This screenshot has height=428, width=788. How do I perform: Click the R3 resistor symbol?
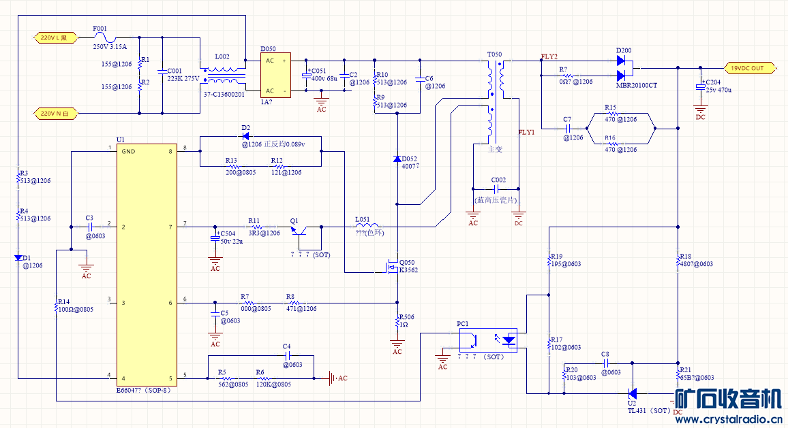tap(18, 178)
